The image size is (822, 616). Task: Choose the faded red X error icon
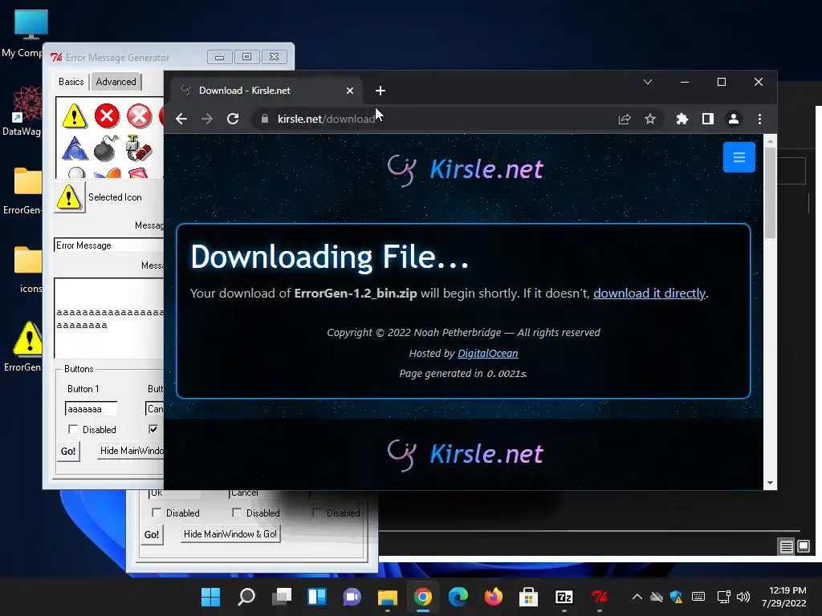click(139, 115)
